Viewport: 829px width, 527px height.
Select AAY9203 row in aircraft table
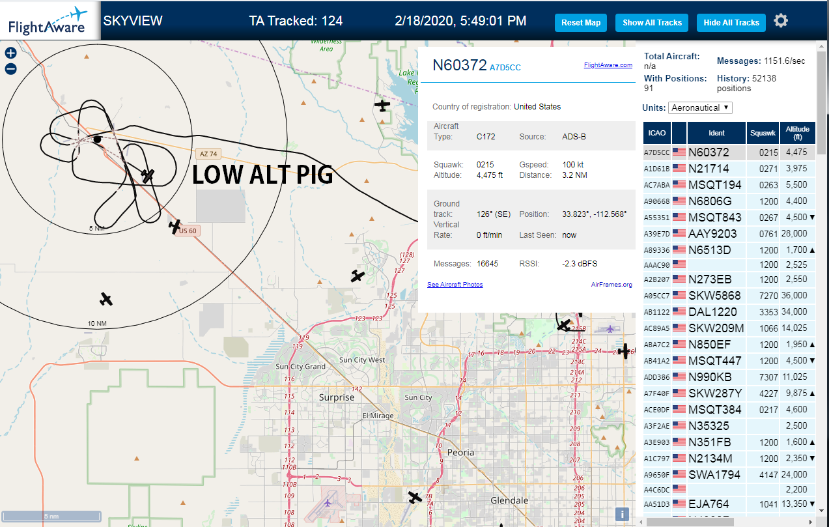pos(729,233)
